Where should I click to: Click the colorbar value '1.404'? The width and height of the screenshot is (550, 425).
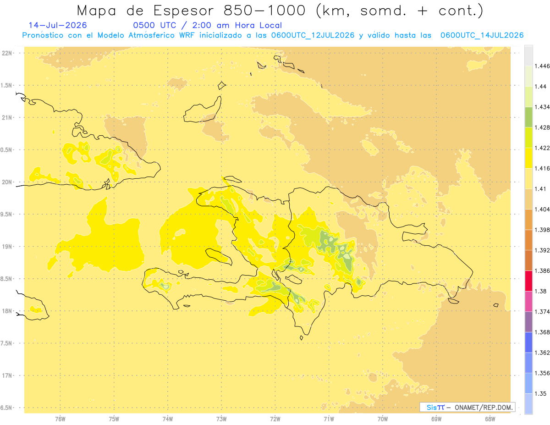click(x=542, y=210)
